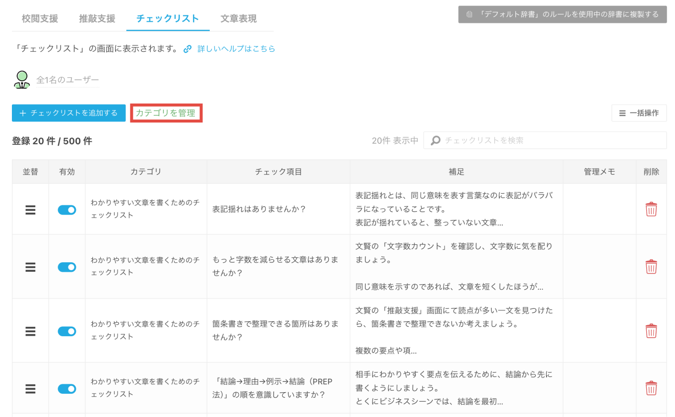Select the チェックリスト tab
The width and height of the screenshot is (675, 417).
(168, 19)
